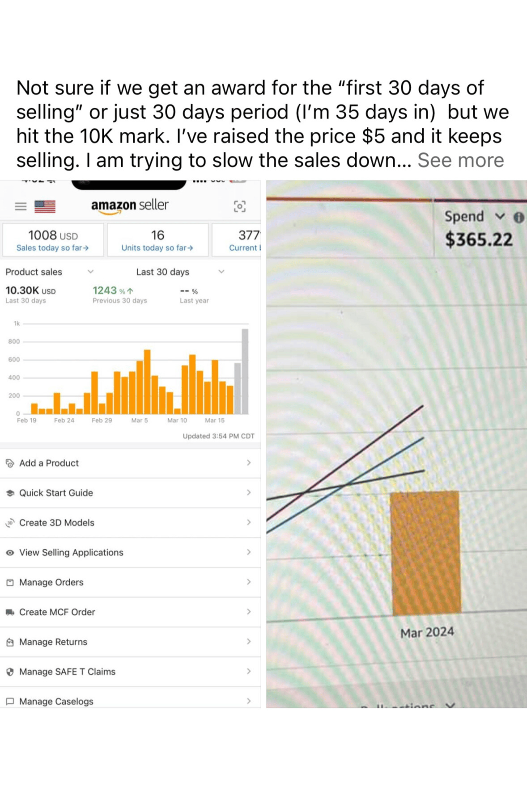Open the hamburger menu icon

point(21,206)
